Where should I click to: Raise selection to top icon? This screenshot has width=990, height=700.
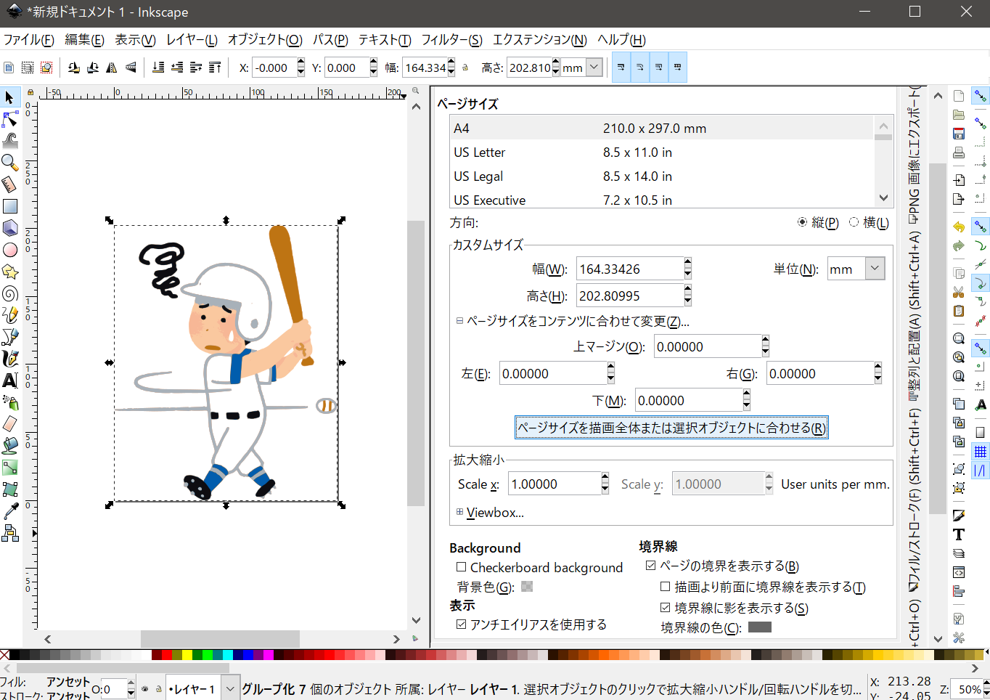tap(215, 68)
